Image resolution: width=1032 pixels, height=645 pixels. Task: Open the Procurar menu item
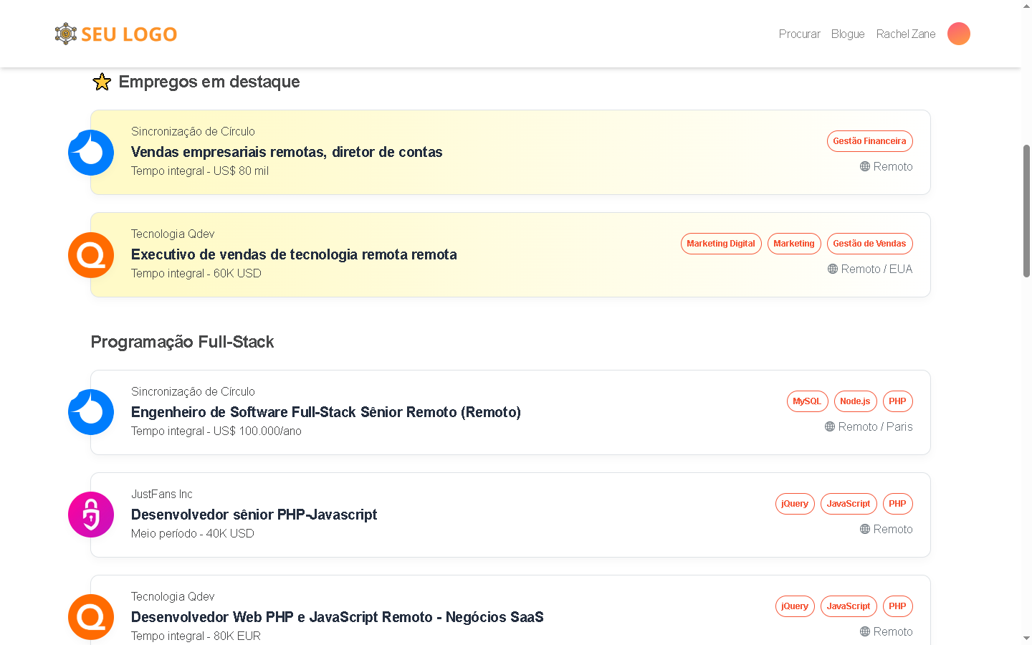pyautogui.click(x=799, y=34)
